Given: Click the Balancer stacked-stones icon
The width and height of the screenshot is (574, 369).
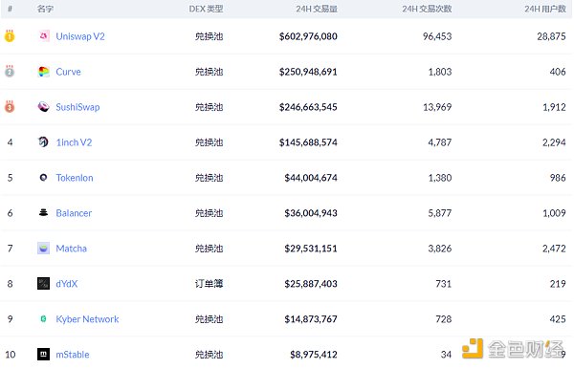Looking at the screenshot, I should (x=44, y=212).
